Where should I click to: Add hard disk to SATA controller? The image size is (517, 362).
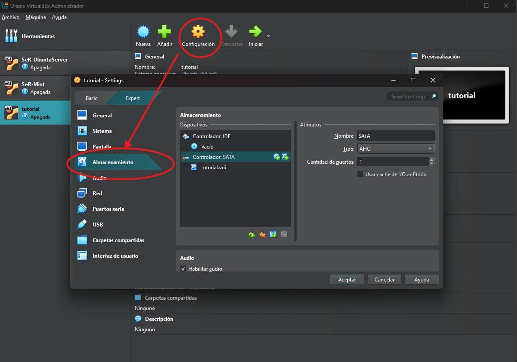tap(285, 157)
